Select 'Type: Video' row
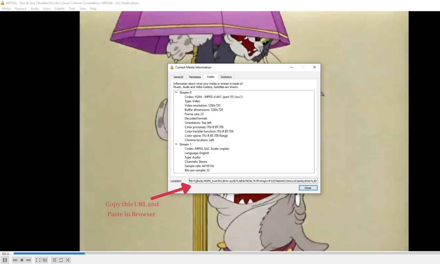The image size is (440, 264). click(192, 101)
